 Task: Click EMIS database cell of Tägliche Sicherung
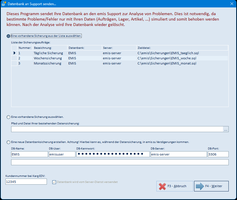[85, 53]
